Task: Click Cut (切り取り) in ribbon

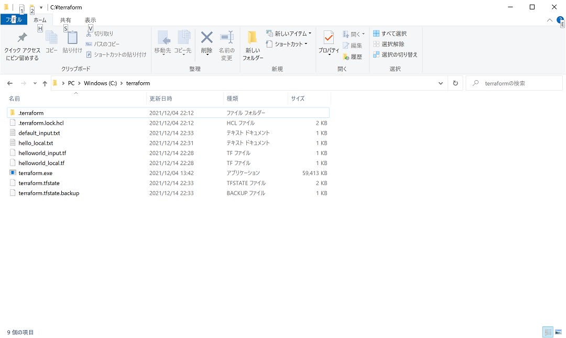Action: 100,34
